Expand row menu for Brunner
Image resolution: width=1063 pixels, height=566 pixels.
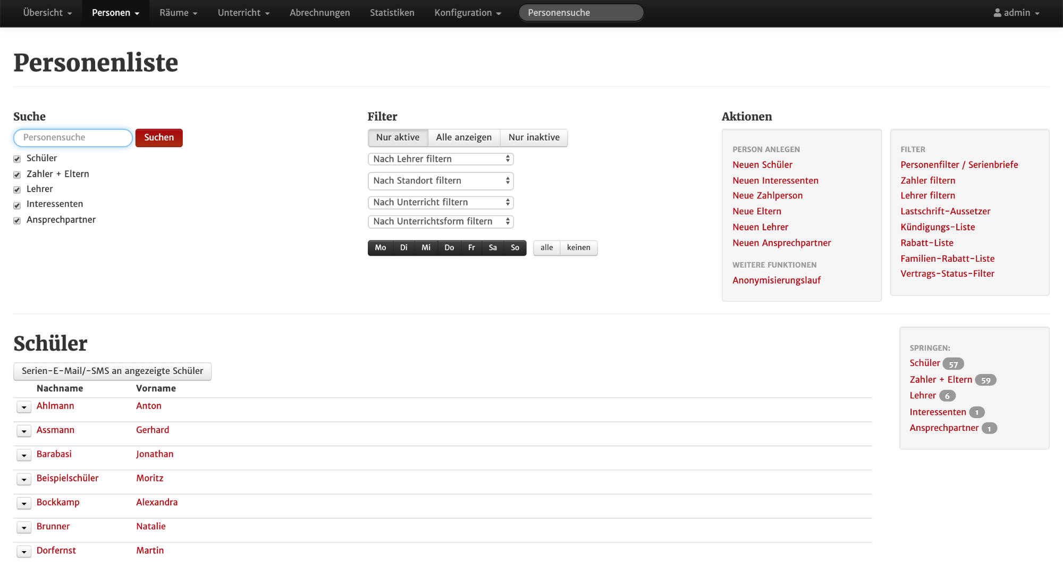pyautogui.click(x=24, y=528)
